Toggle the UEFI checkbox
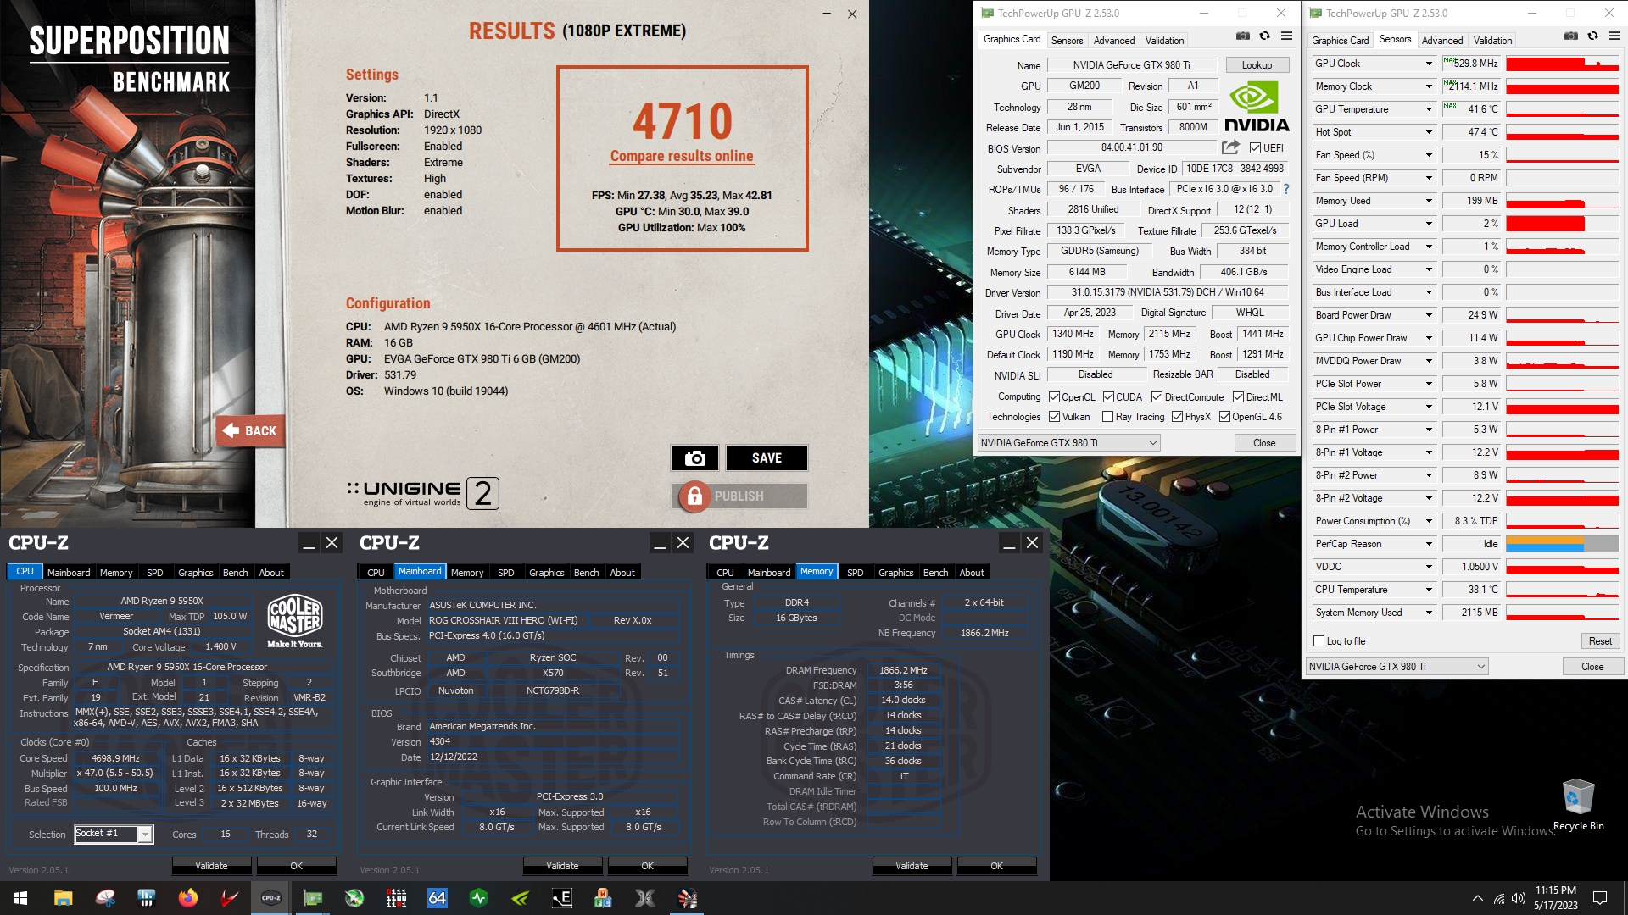 (x=1255, y=147)
